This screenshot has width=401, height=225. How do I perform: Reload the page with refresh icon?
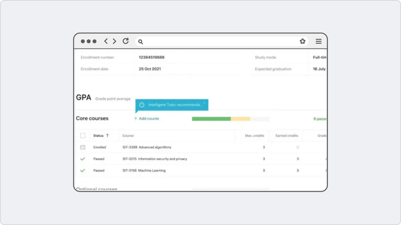click(x=126, y=41)
